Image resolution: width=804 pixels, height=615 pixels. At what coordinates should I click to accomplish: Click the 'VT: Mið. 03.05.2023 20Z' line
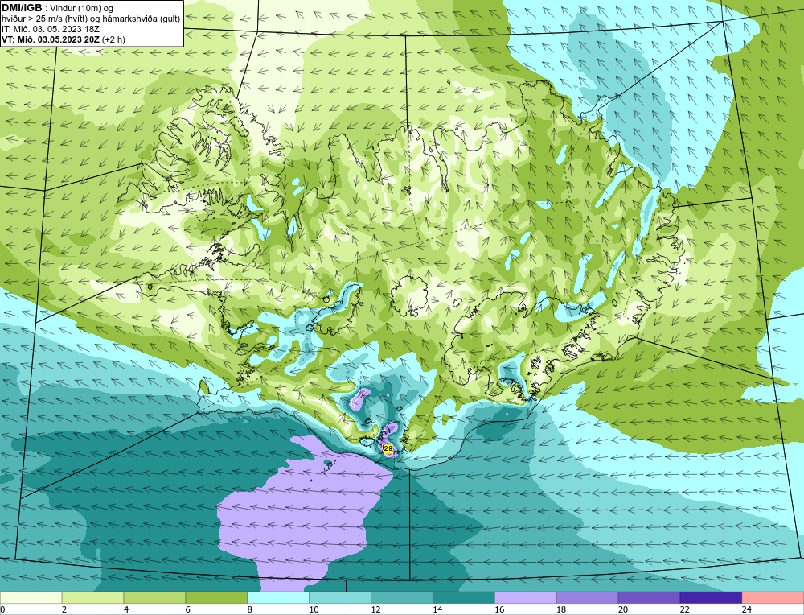51,39
